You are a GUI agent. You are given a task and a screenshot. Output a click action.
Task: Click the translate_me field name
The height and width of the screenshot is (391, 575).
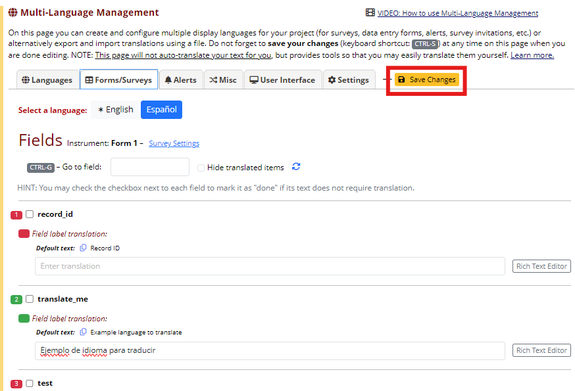click(x=63, y=299)
